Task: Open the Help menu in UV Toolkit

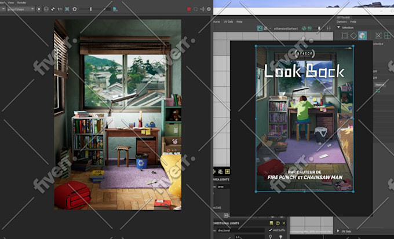Action: pos(353,22)
